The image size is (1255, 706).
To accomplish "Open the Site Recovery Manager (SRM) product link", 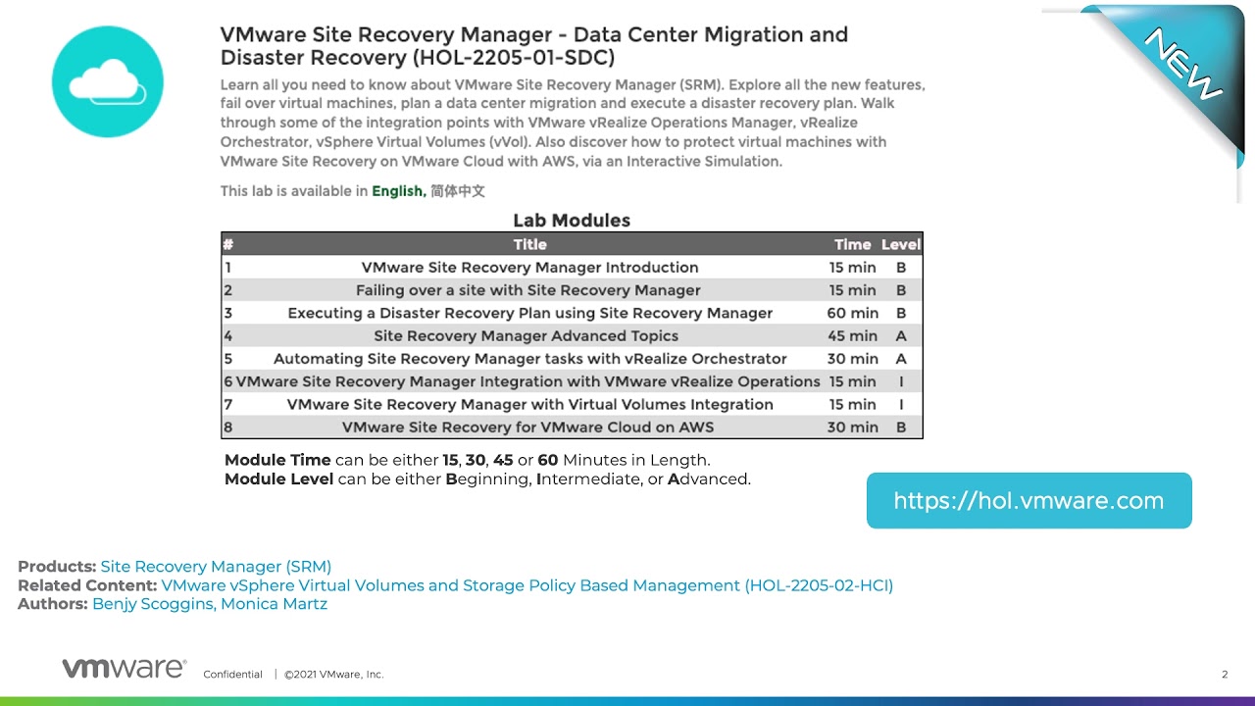I will [216, 566].
